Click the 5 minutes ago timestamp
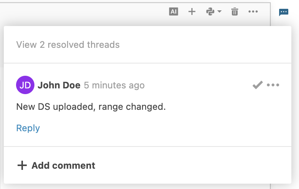Viewport: 299px width, 189px height. point(114,85)
